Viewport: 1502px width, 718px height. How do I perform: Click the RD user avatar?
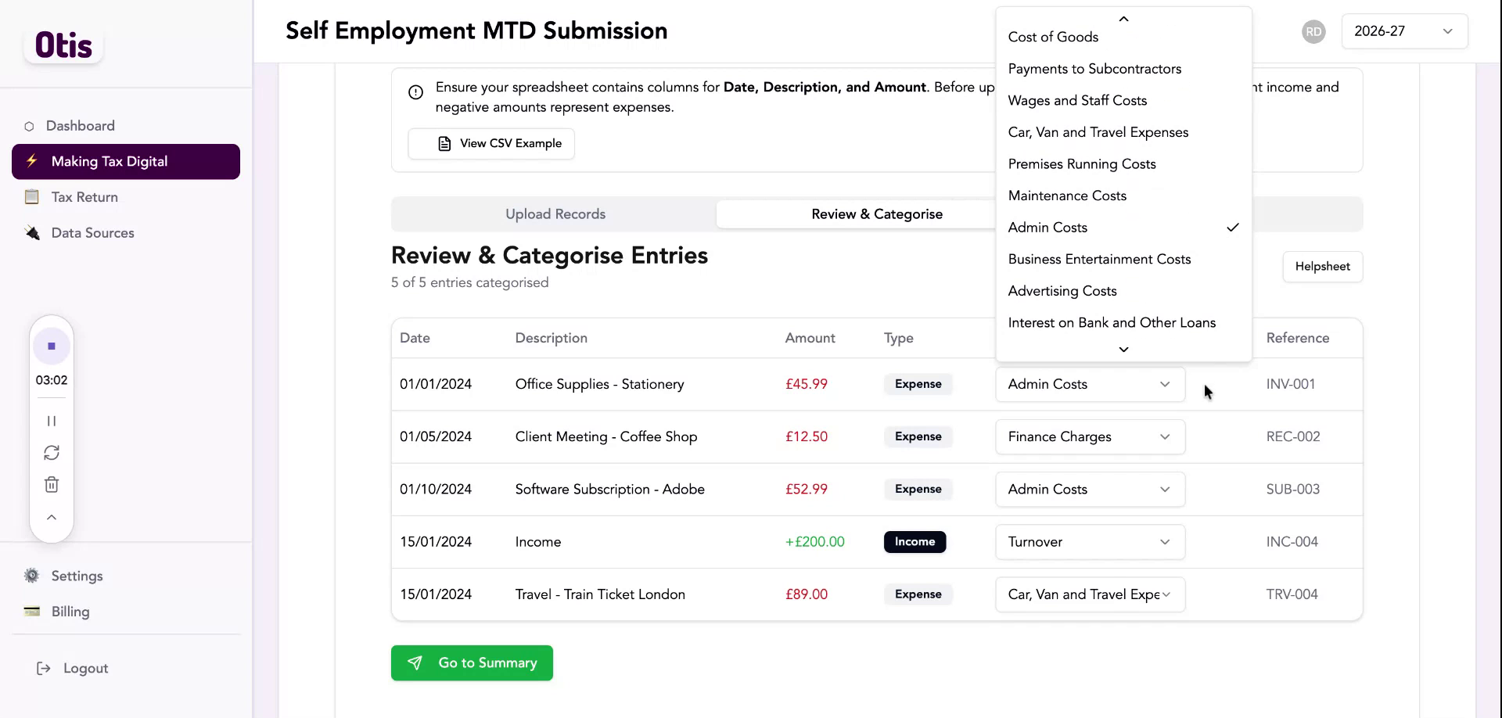coord(1313,31)
